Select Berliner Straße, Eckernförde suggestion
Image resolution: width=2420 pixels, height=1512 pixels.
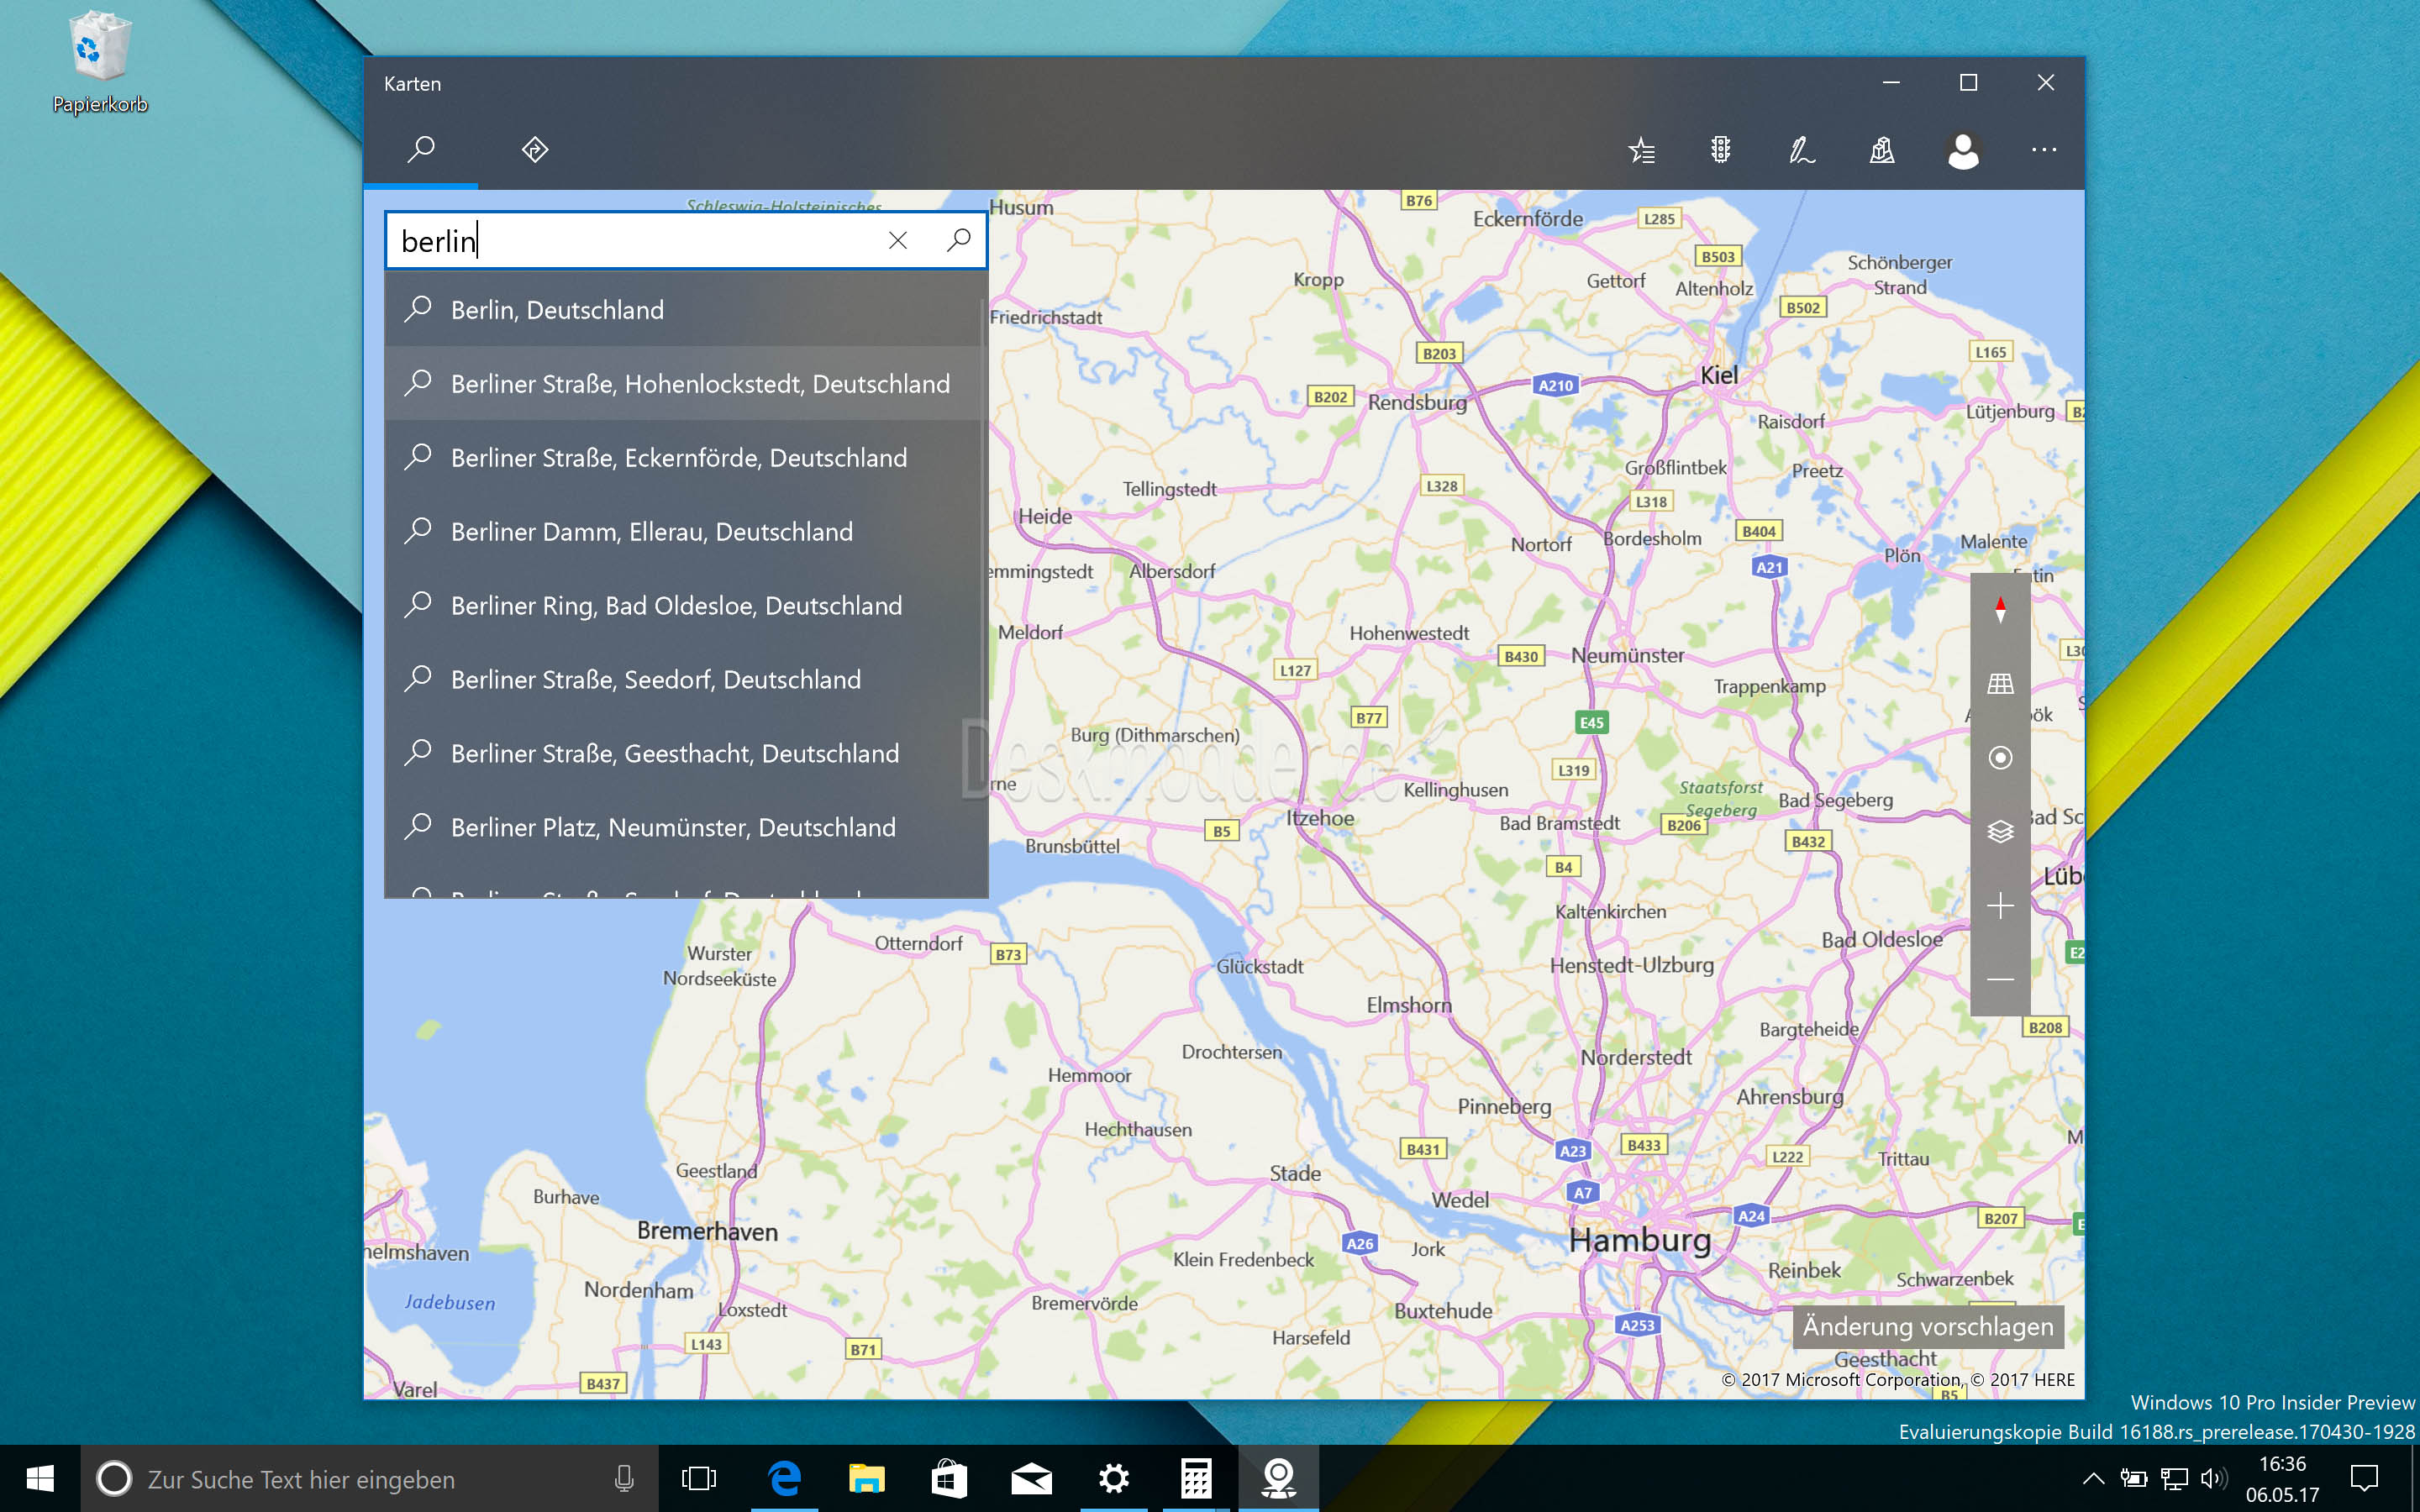[686, 458]
